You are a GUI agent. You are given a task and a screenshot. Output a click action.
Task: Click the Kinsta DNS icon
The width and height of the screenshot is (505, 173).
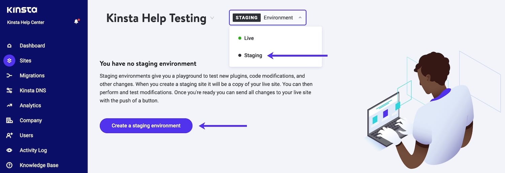click(x=9, y=91)
